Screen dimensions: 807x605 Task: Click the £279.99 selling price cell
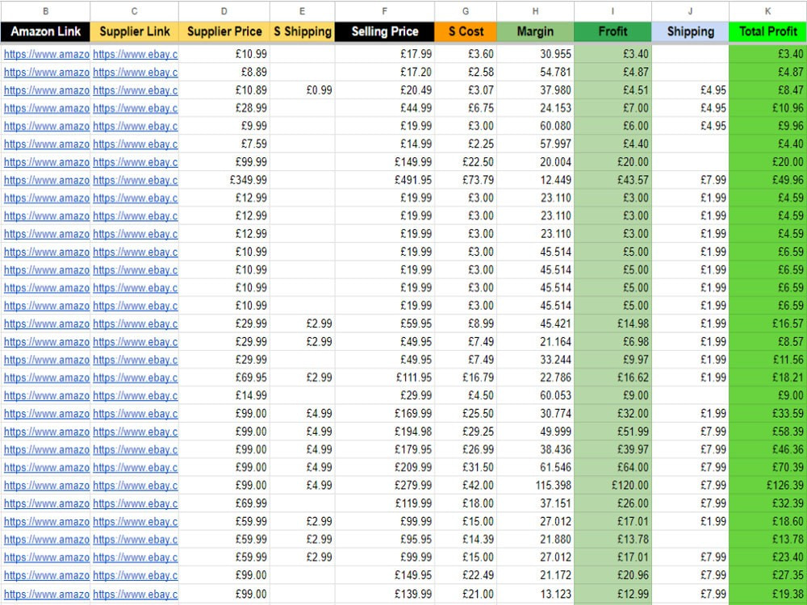[x=384, y=486]
